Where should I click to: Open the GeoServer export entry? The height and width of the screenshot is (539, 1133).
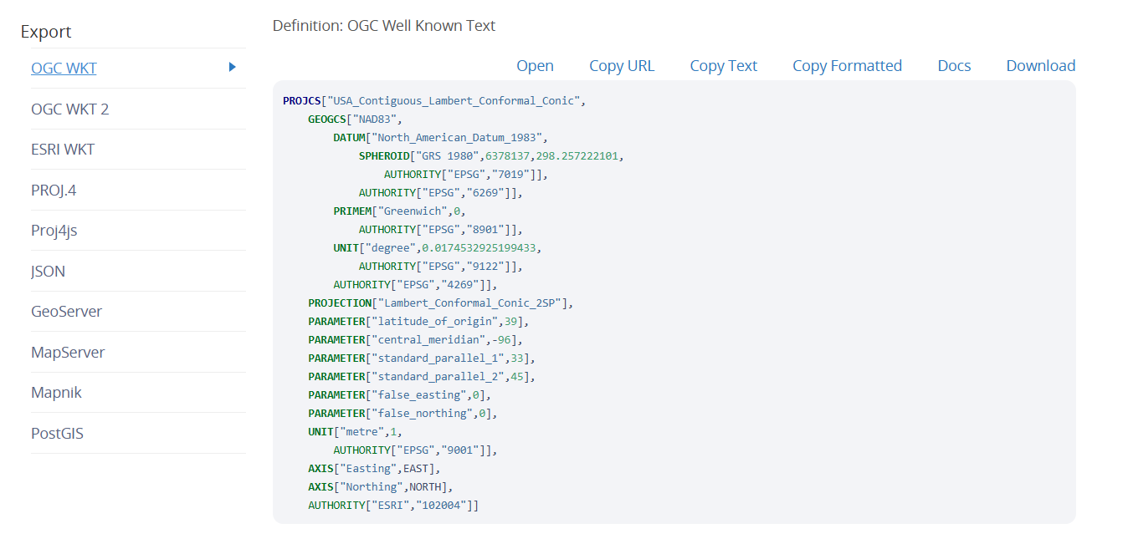click(66, 312)
